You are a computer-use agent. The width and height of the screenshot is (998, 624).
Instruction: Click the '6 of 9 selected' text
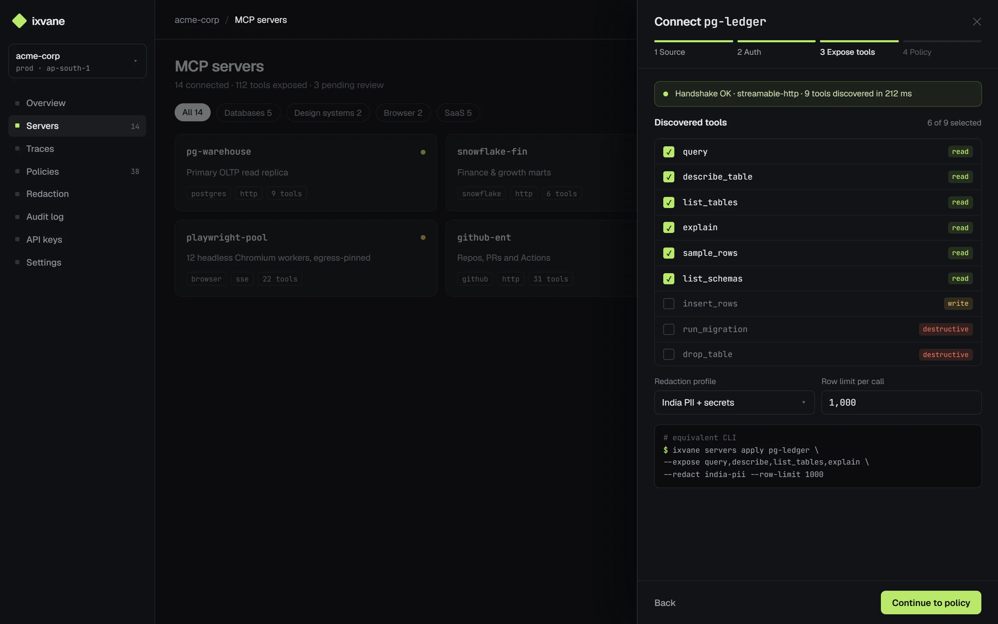coord(954,123)
